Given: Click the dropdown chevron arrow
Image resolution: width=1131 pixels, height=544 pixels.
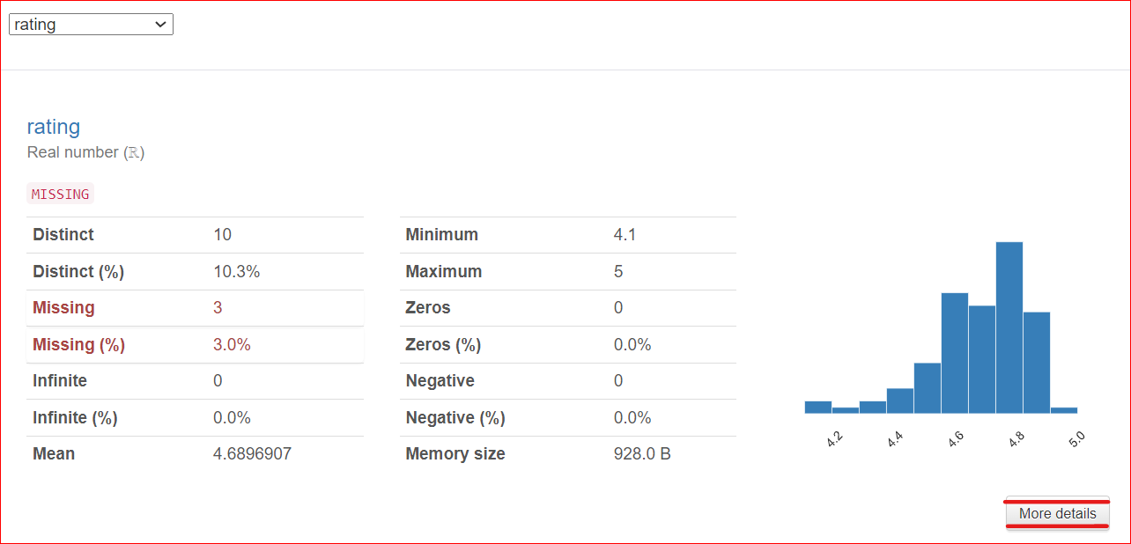Looking at the screenshot, I should [x=160, y=25].
